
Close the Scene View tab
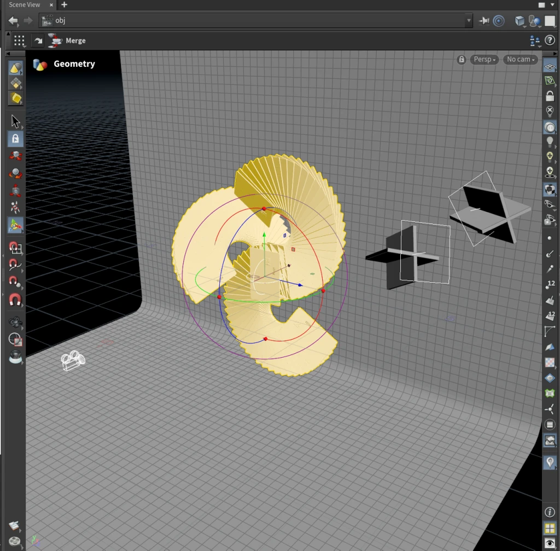point(51,4)
